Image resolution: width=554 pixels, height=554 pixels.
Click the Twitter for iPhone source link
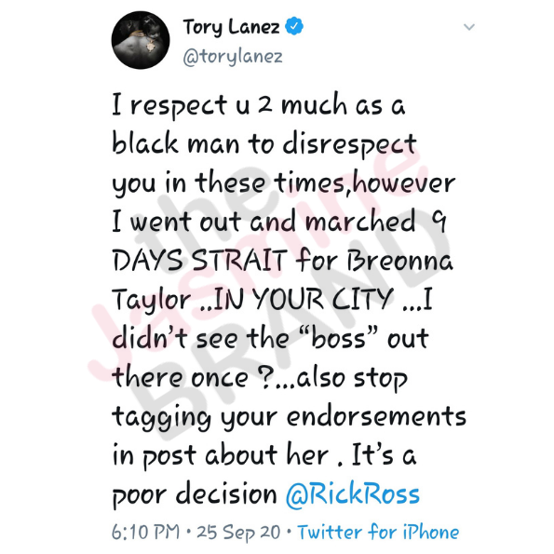[378, 532]
